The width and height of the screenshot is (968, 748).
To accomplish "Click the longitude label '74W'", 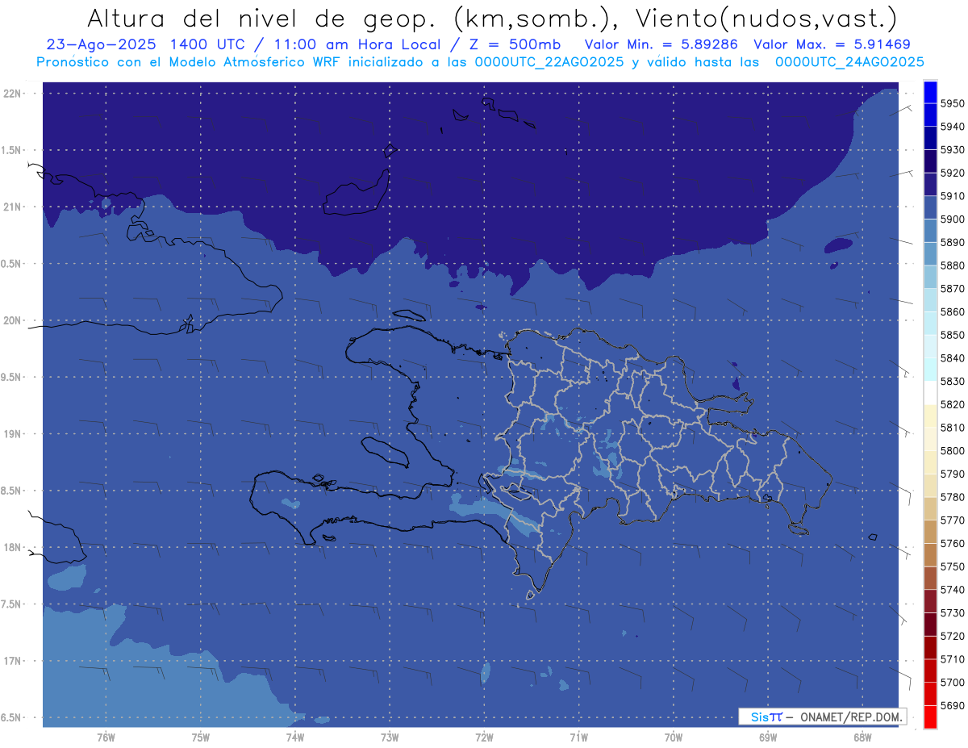I will click(x=295, y=738).
